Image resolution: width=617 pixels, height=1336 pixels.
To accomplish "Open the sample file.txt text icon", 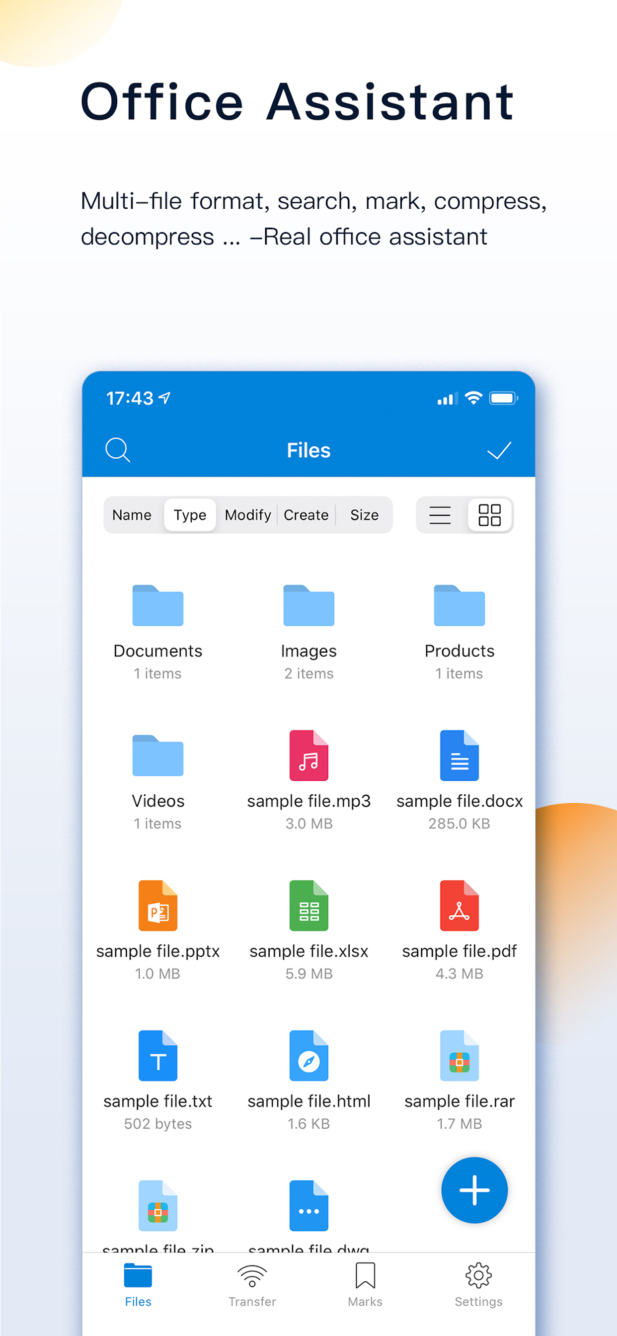I will pos(157,1055).
